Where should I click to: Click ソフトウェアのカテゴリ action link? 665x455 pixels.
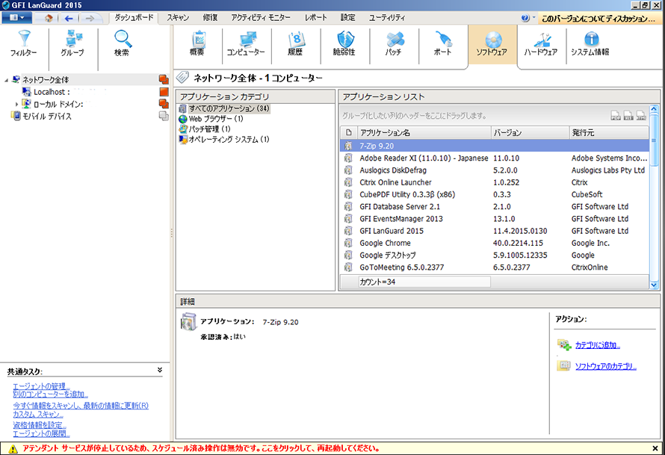click(x=605, y=366)
